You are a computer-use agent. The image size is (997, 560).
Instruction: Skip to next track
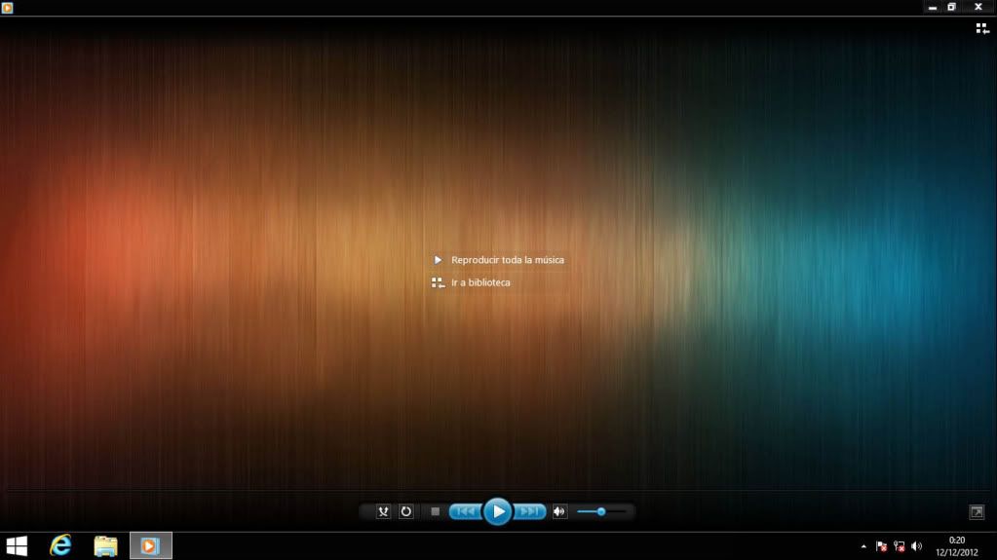pyautogui.click(x=529, y=511)
